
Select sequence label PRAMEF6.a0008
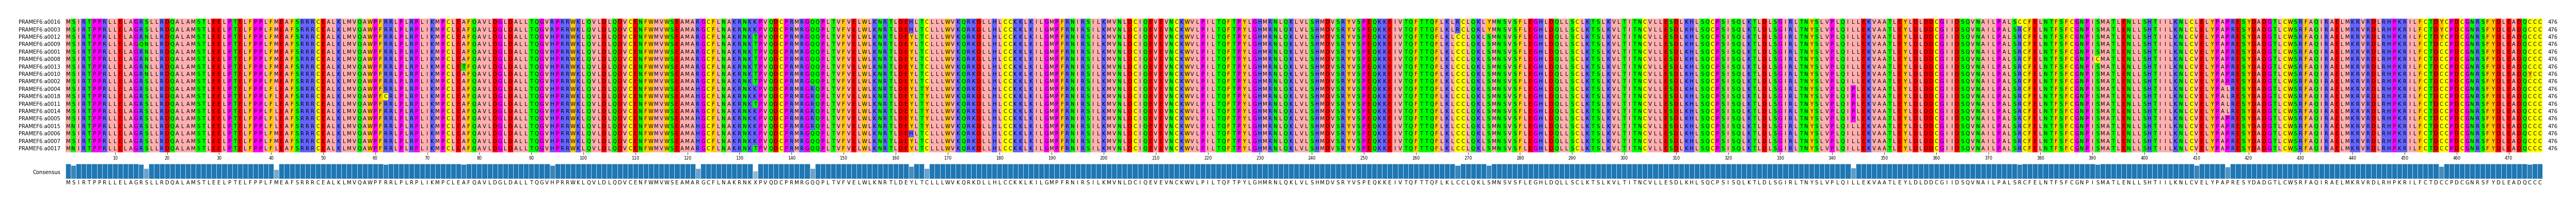(x=40, y=59)
